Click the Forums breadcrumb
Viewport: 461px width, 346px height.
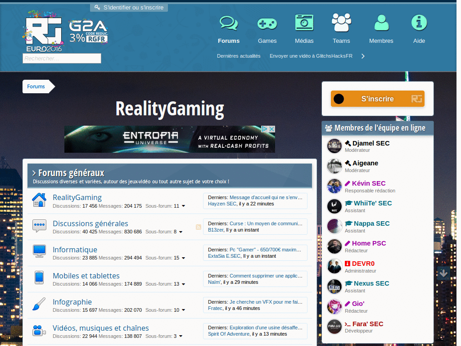coord(36,86)
